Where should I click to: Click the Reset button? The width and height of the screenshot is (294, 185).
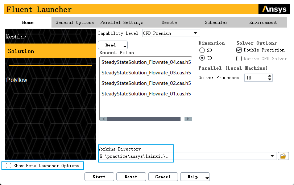(x=131, y=177)
